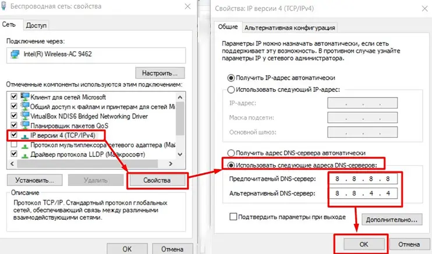Click the Альтернативный DNS-сервер field
This screenshot has width=432, height=254.
tap(362, 193)
